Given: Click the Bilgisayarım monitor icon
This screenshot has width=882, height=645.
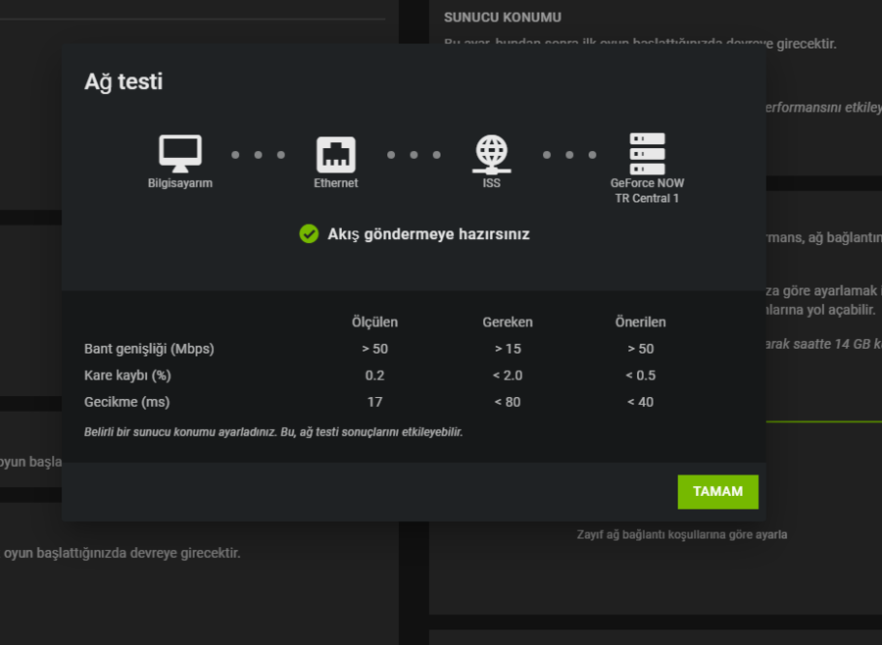Looking at the screenshot, I should [x=180, y=153].
